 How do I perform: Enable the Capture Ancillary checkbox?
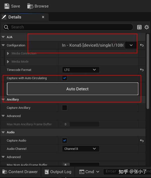point(65,108)
